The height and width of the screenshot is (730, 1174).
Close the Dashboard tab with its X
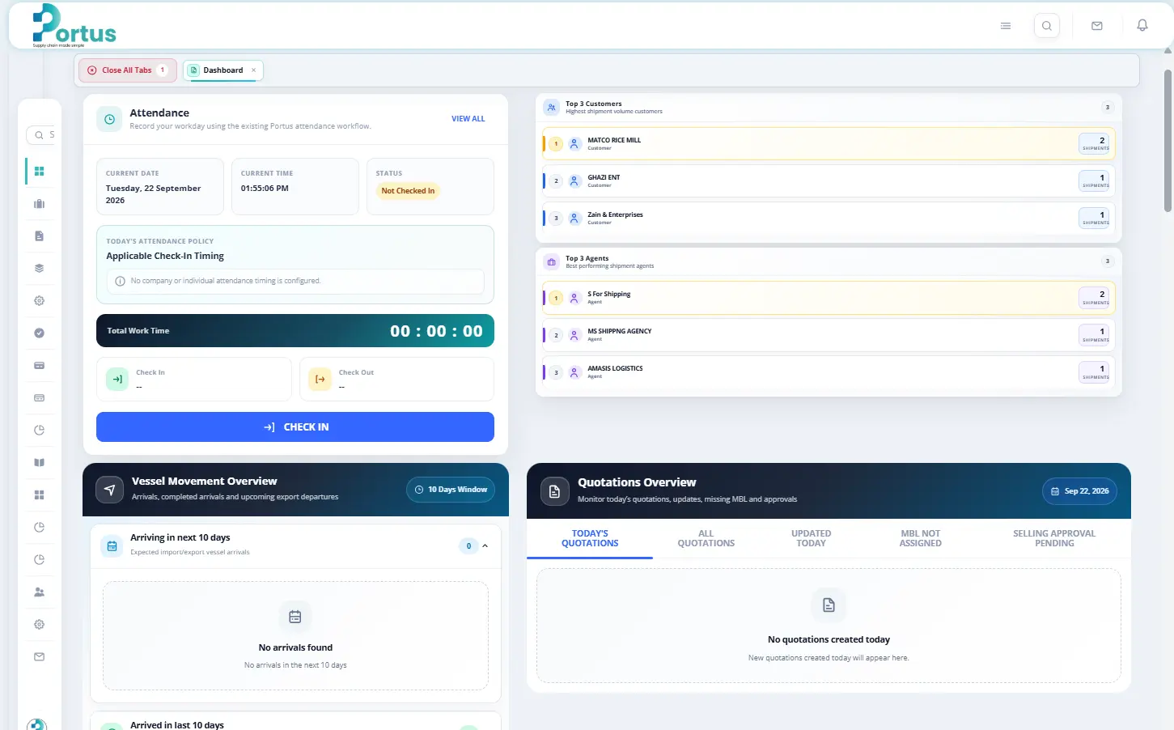[x=253, y=70]
